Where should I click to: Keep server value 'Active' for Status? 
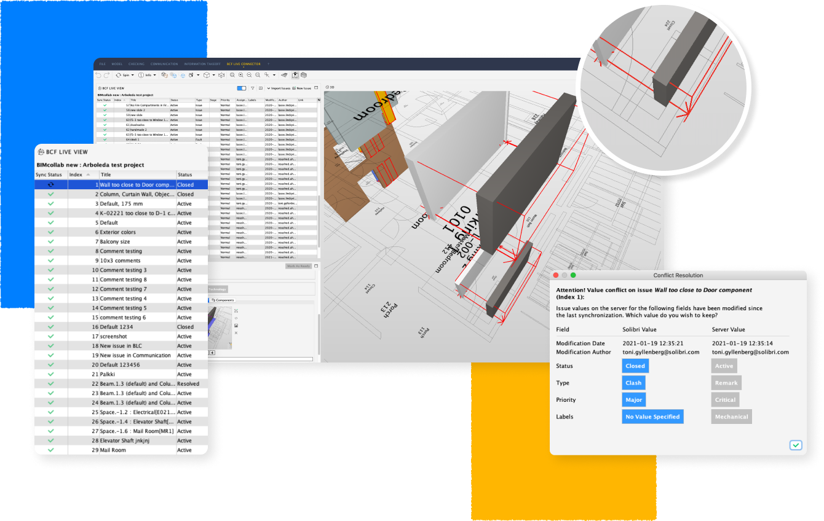724,366
